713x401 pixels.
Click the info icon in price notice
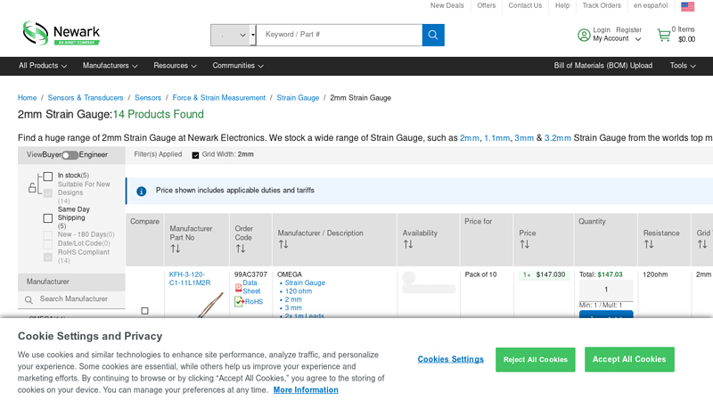click(142, 192)
